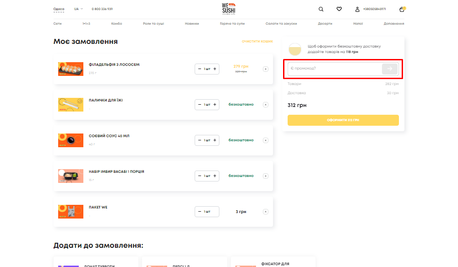Submit promo code with arrow button
458x267 pixels.
coord(390,69)
